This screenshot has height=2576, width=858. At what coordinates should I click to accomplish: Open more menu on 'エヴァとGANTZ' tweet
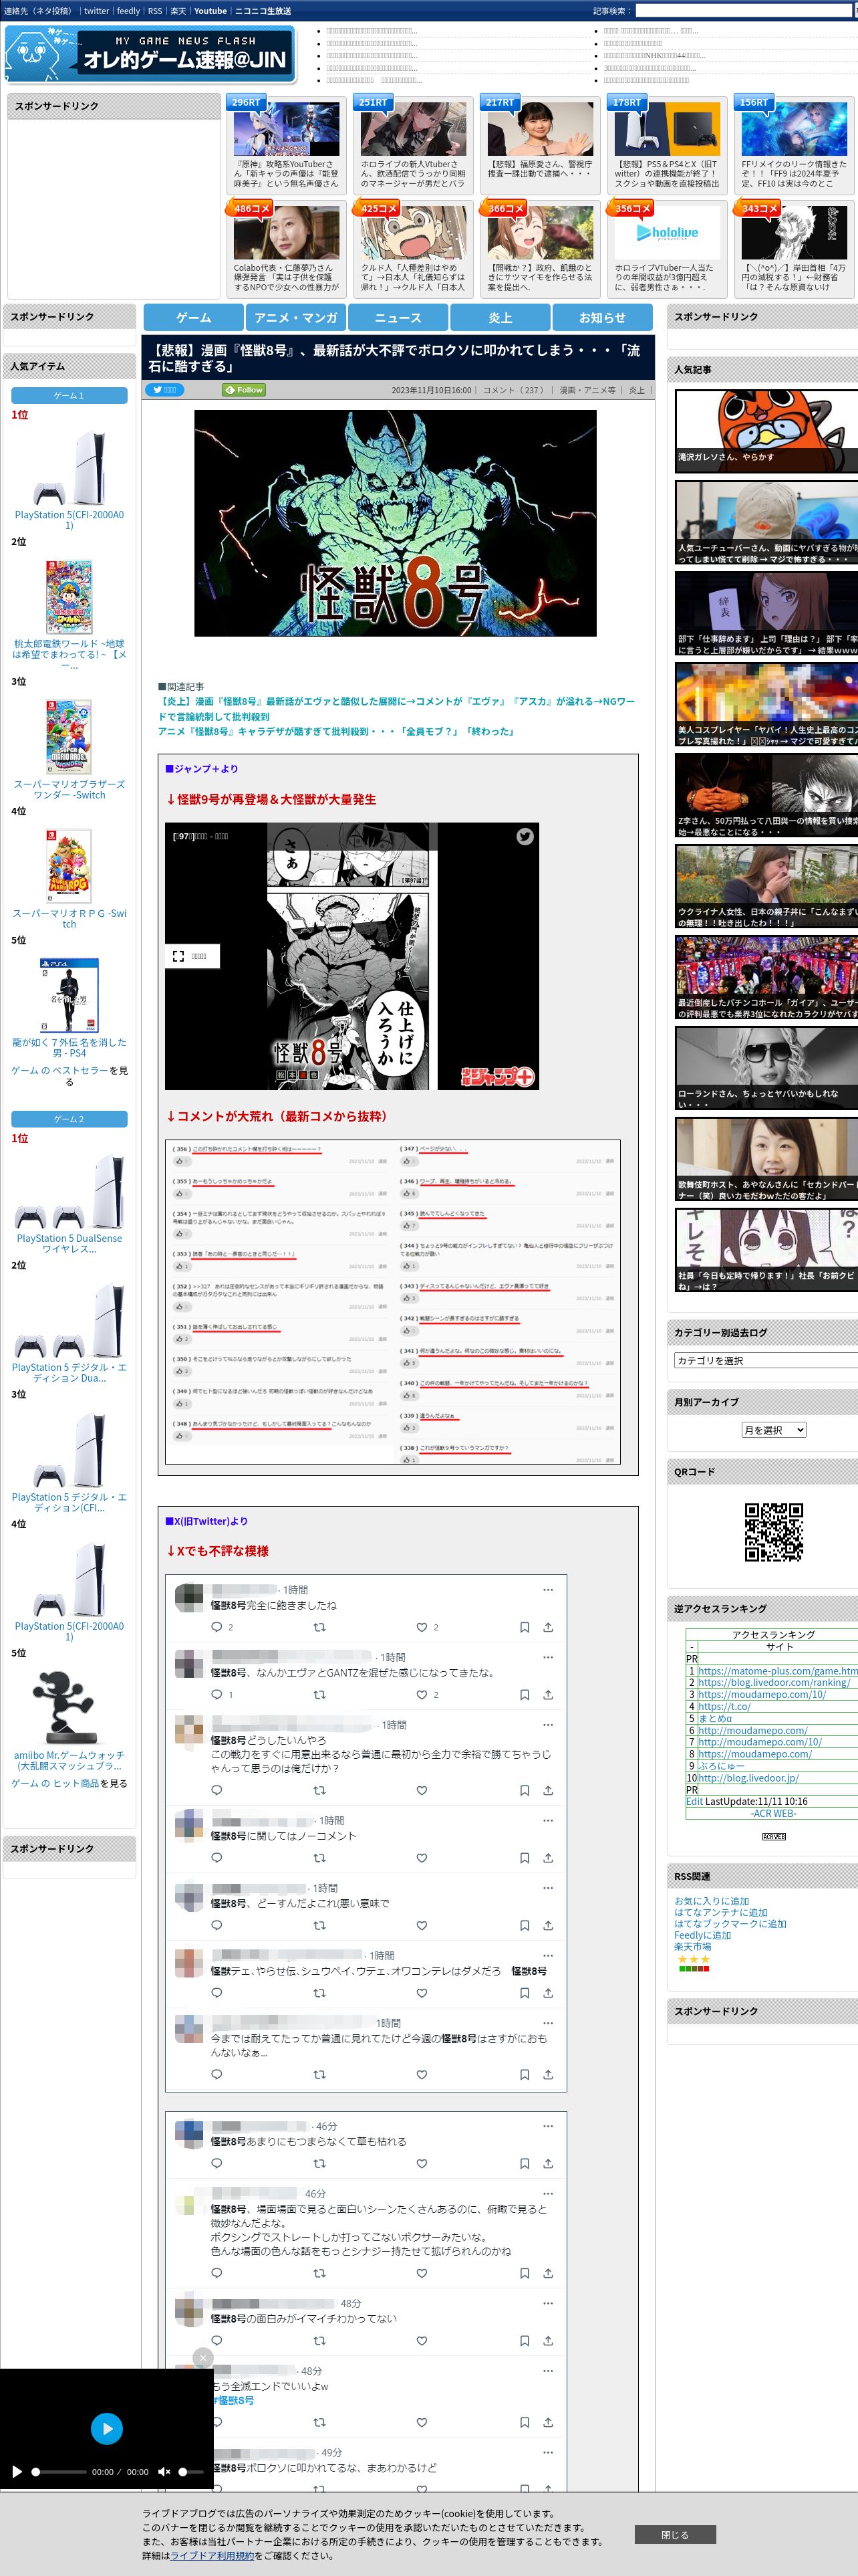pyautogui.click(x=547, y=1657)
